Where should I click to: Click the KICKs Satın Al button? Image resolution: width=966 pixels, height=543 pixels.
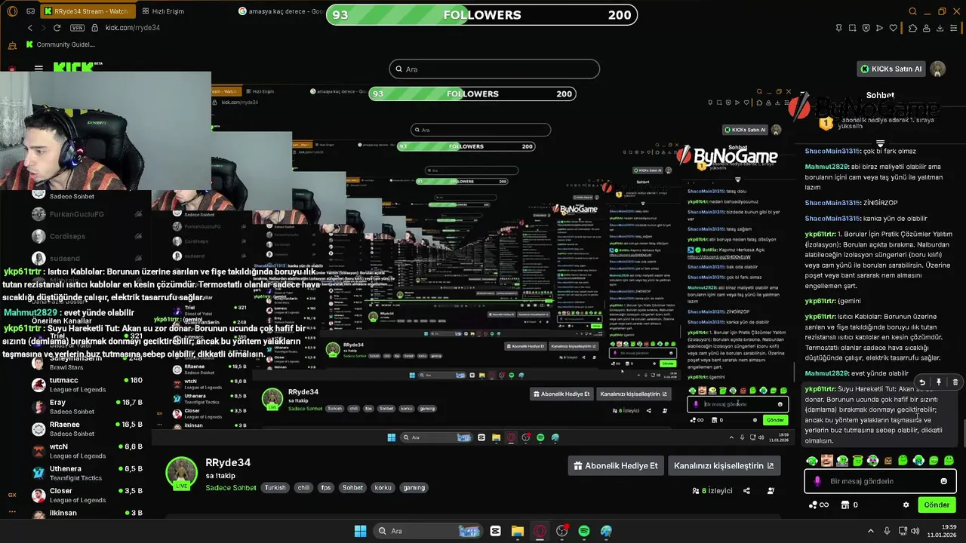[x=891, y=69]
